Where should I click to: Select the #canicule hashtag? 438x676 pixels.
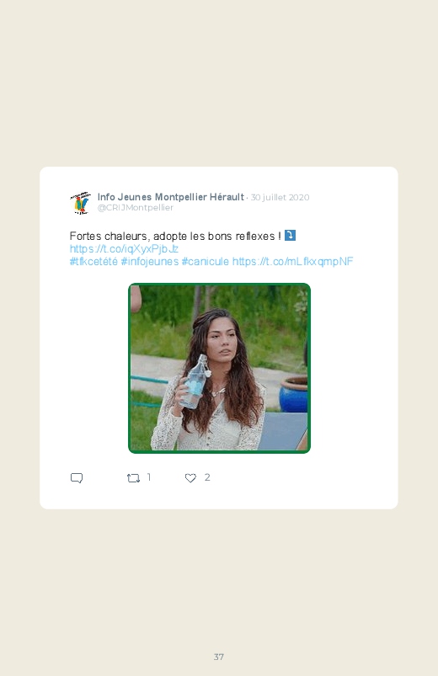click(x=206, y=261)
